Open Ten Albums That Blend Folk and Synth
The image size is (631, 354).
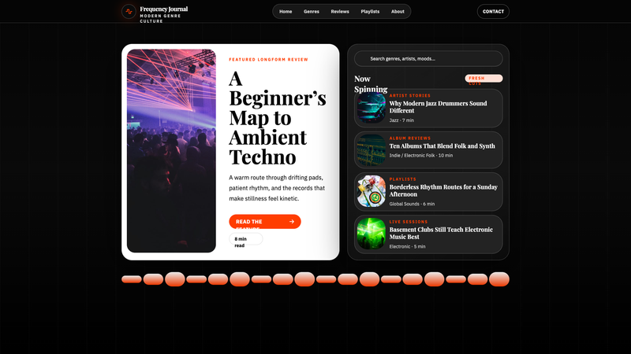coord(442,146)
